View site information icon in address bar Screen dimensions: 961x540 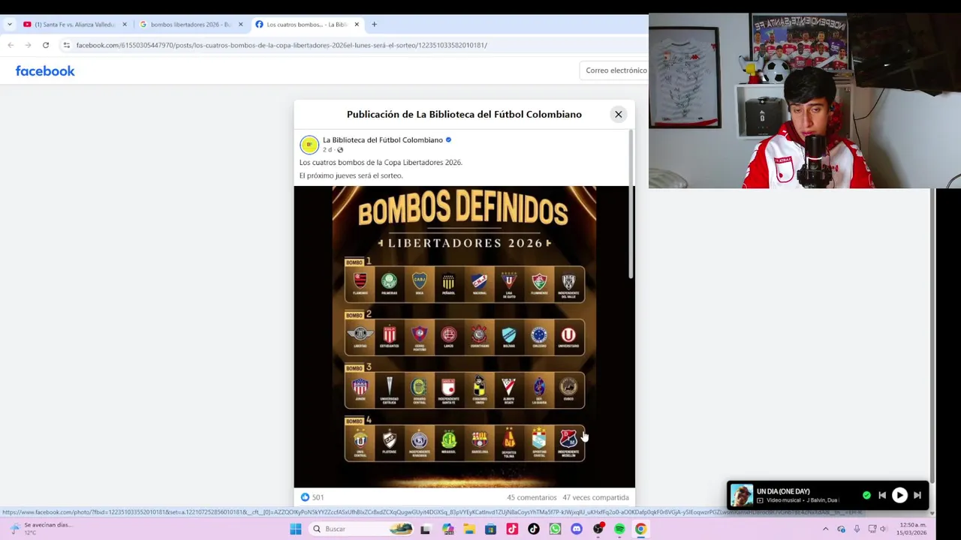point(66,45)
